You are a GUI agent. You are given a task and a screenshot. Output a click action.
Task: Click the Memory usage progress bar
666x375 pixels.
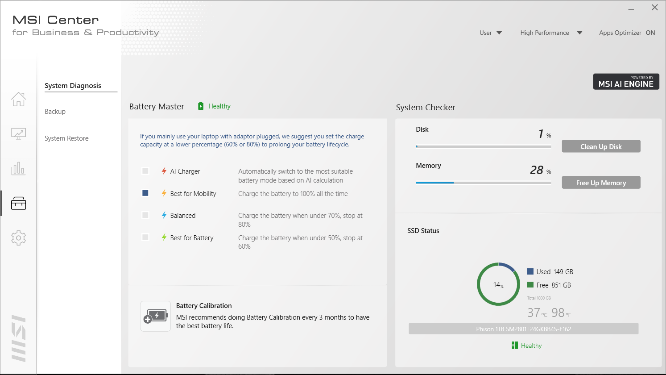pyautogui.click(x=483, y=183)
